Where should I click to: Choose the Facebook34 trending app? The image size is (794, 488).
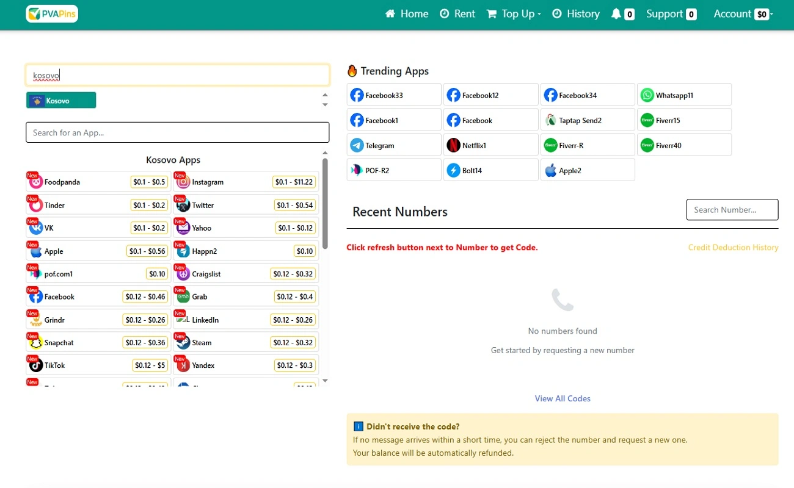pyautogui.click(x=588, y=95)
